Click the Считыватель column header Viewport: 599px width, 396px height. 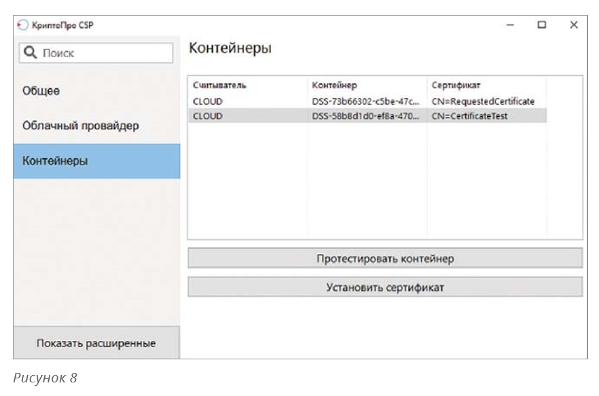219,86
